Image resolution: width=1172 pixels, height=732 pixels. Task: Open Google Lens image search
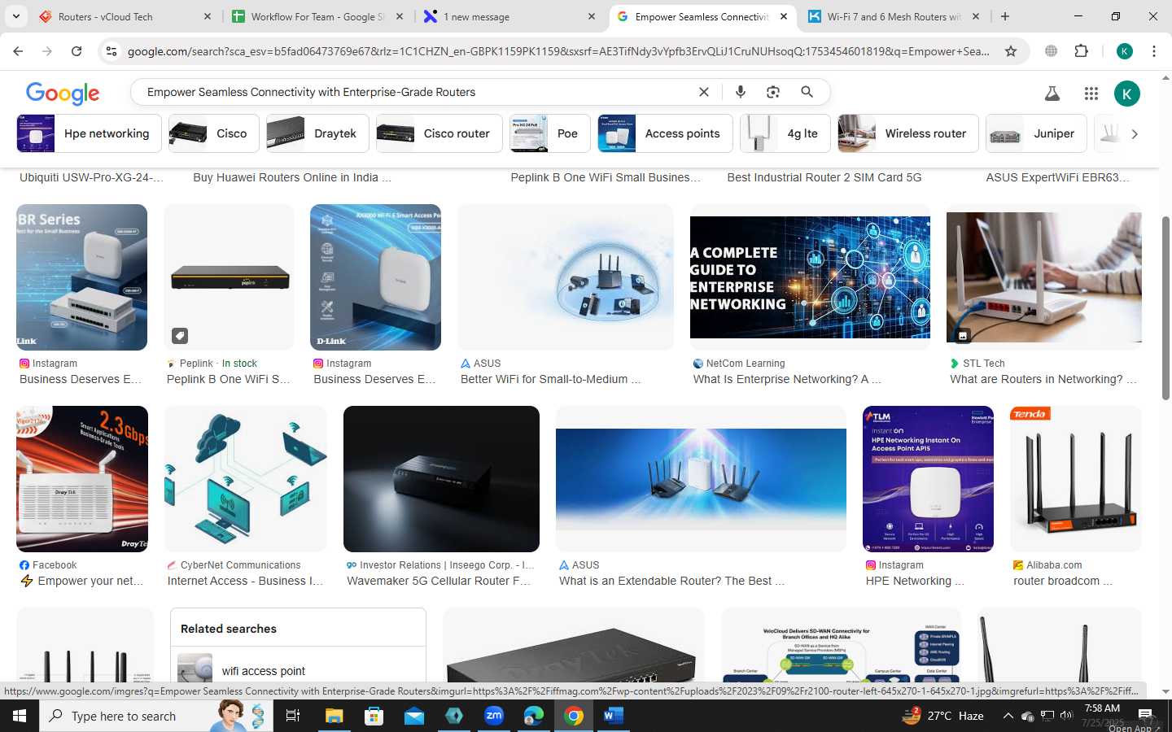[x=773, y=92]
